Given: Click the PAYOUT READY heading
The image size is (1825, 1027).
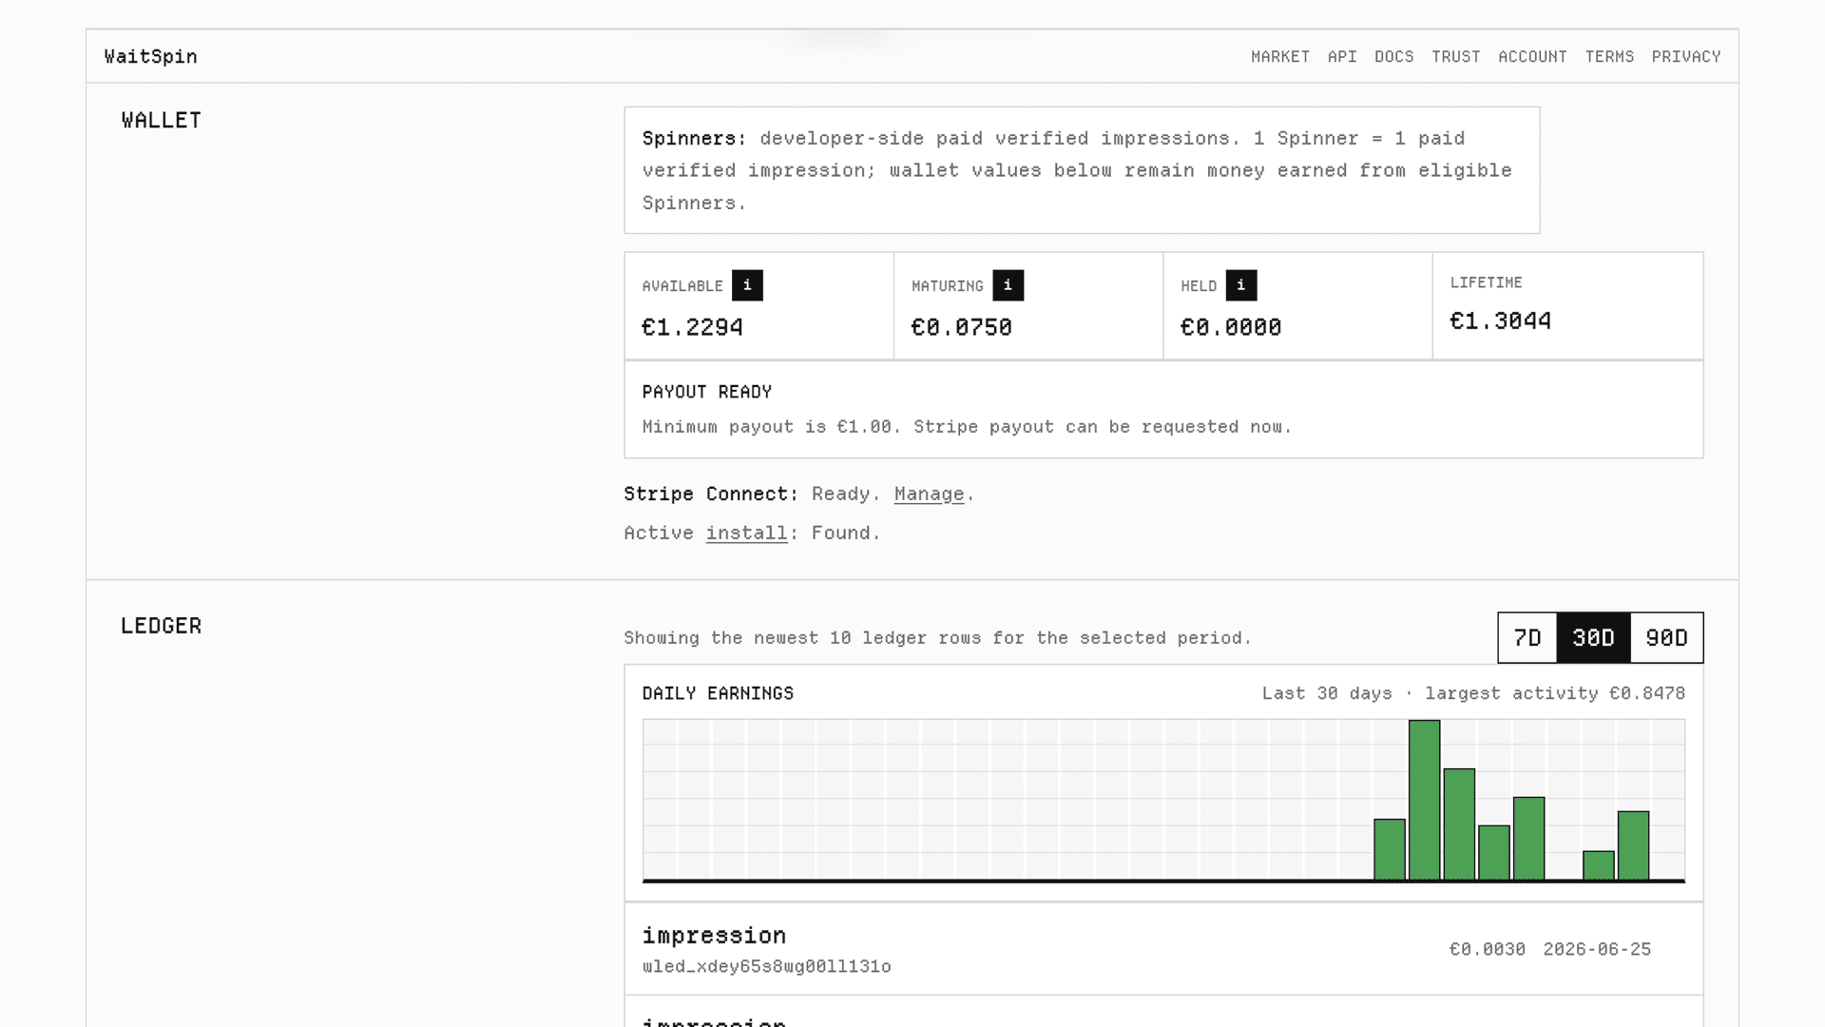Looking at the screenshot, I should [706, 392].
